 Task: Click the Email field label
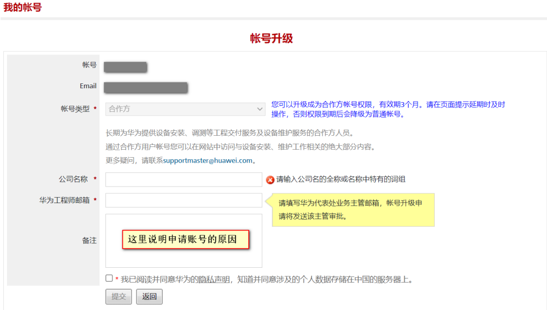[x=88, y=86]
